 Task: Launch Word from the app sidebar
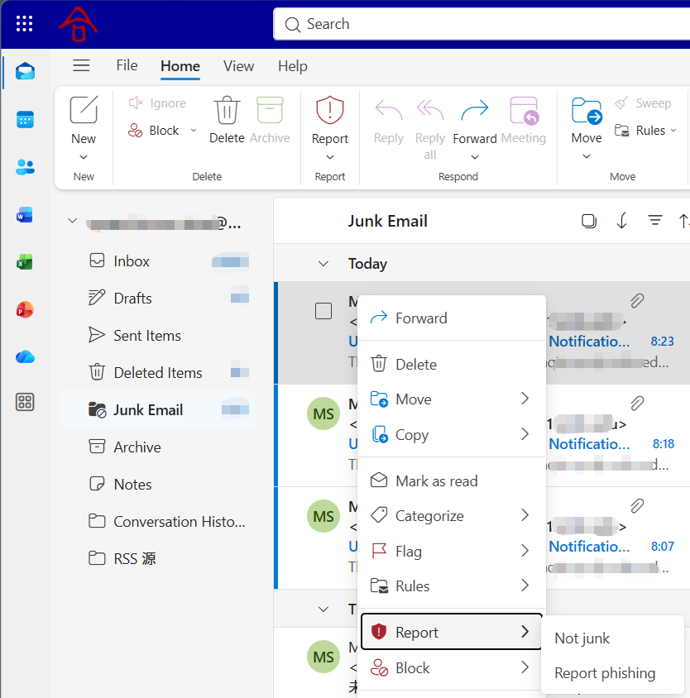tap(25, 215)
